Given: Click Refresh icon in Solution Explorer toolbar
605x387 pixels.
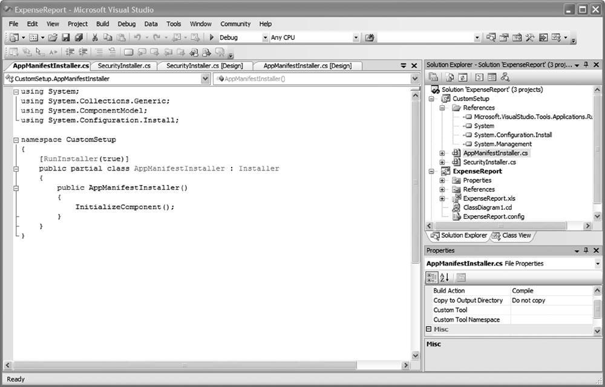Looking at the screenshot, I should [463, 77].
